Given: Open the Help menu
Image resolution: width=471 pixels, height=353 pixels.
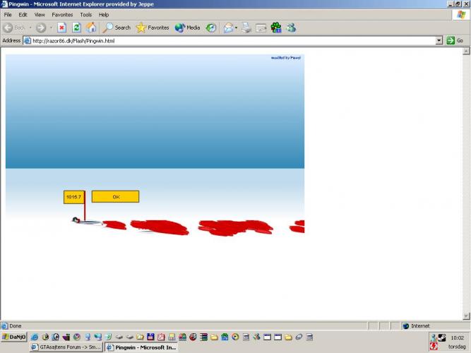Looking at the screenshot, I should pyautogui.click(x=104, y=15).
